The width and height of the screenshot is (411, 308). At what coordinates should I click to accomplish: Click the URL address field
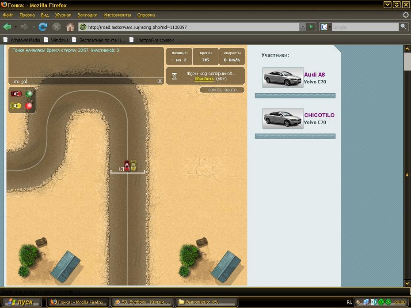pyautogui.click(x=192, y=27)
